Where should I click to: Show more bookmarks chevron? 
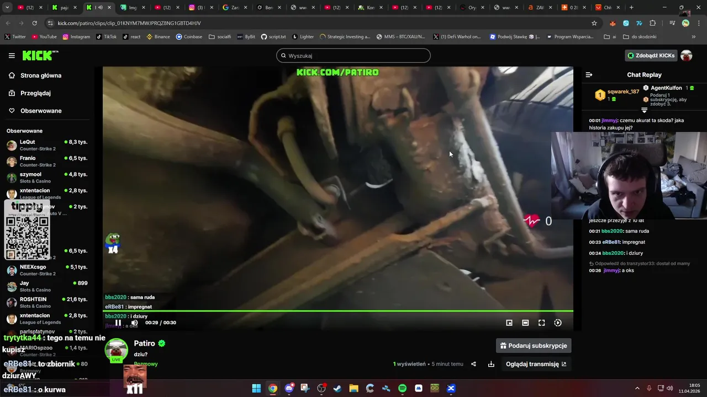pyautogui.click(x=694, y=36)
